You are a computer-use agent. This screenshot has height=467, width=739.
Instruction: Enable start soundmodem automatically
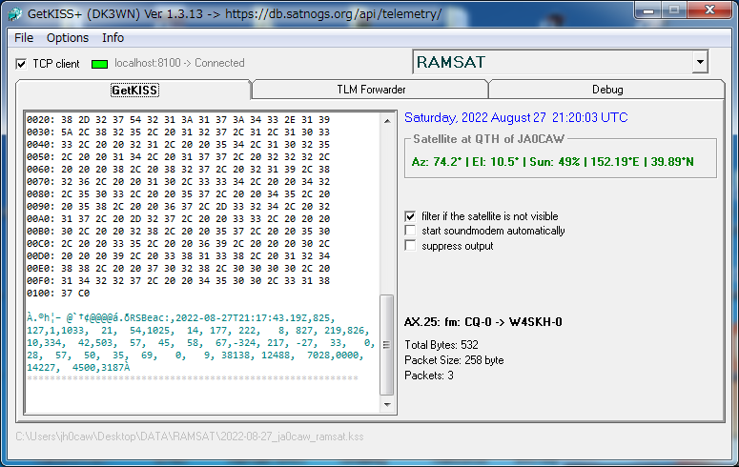(411, 231)
